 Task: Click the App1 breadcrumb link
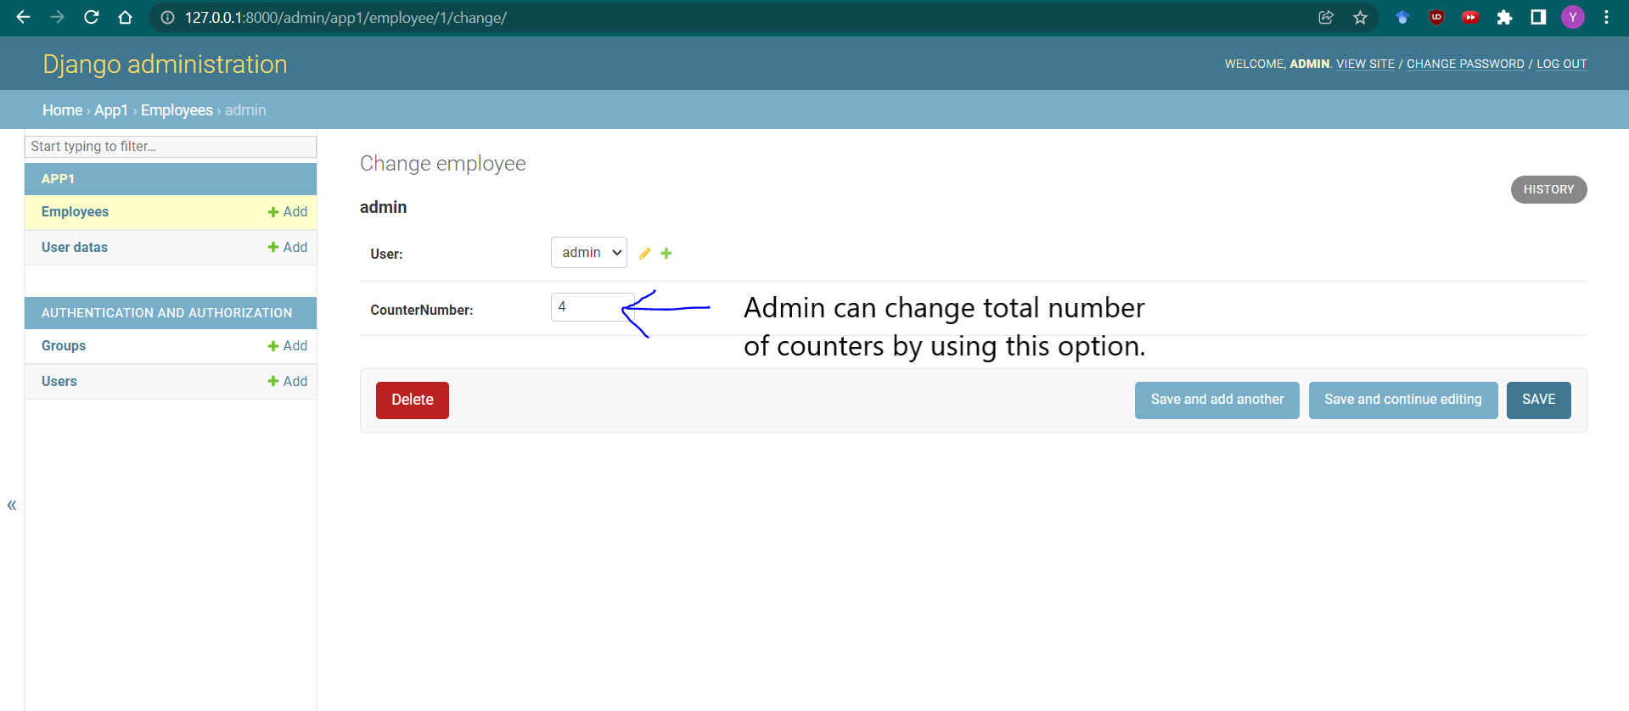pyautogui.click(x=110, y=109)
